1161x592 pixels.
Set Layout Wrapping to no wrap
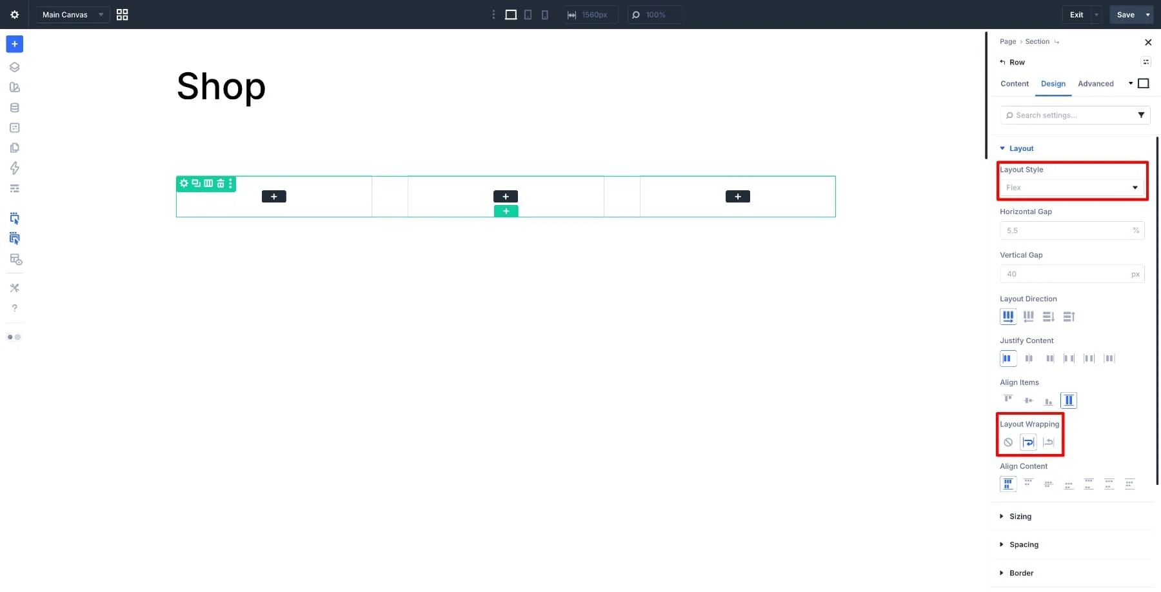[1008, 442]
